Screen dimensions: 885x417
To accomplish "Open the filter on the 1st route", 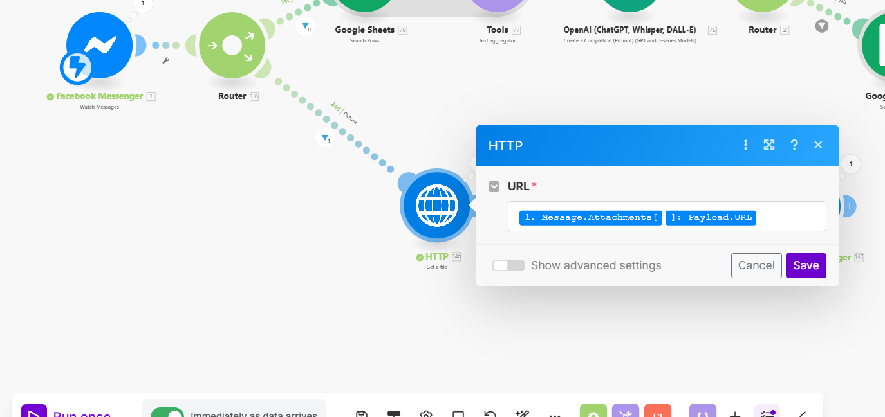I will click(x=305, y=27).
